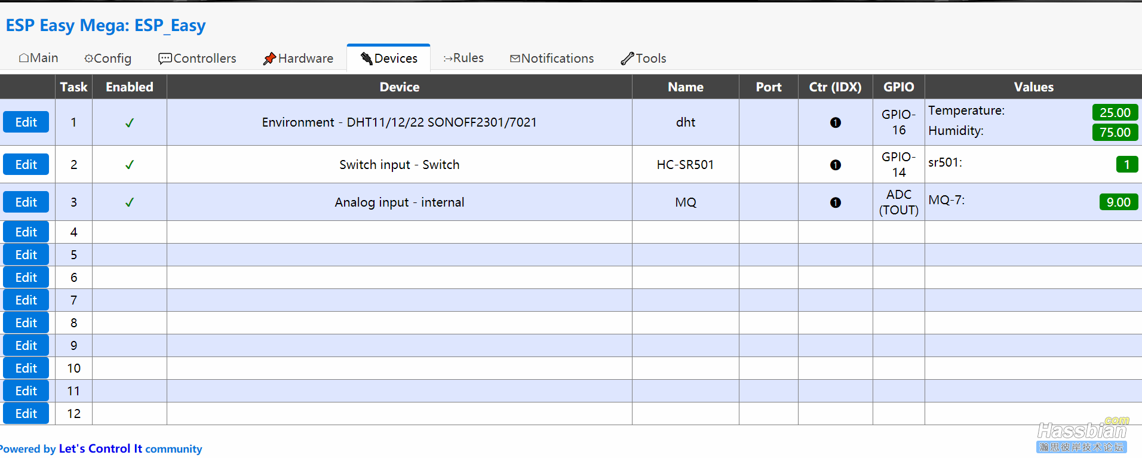1142x458 pixels.
Task: Click the Switch input - Switch device text
Action: pyautogui.click(x=399, y=164)
